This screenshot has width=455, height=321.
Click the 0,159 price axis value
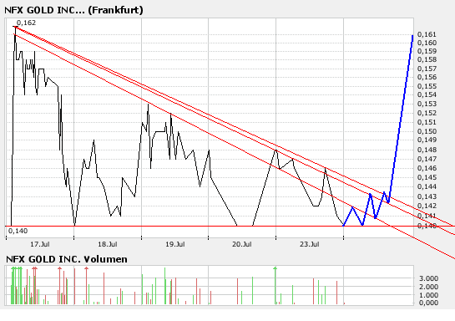[x=427, y=51]
